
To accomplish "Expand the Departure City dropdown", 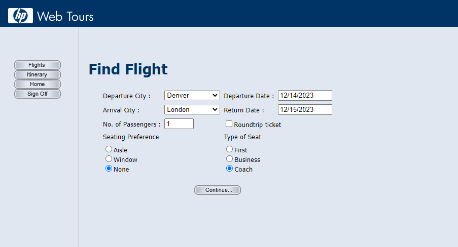I will (192, 95).
